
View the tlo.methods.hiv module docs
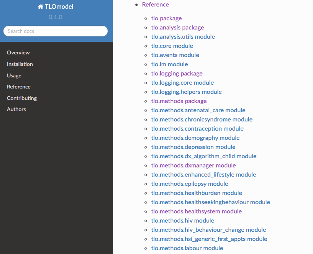point(182,220)
